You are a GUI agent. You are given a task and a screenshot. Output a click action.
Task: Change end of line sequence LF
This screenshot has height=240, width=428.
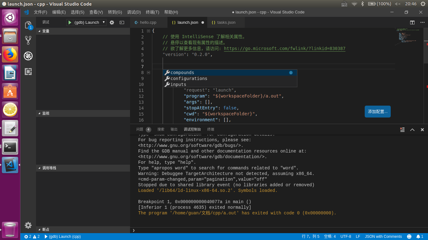[x=358, y=237]
